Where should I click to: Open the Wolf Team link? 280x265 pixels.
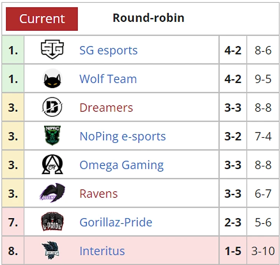pos(108,79)
